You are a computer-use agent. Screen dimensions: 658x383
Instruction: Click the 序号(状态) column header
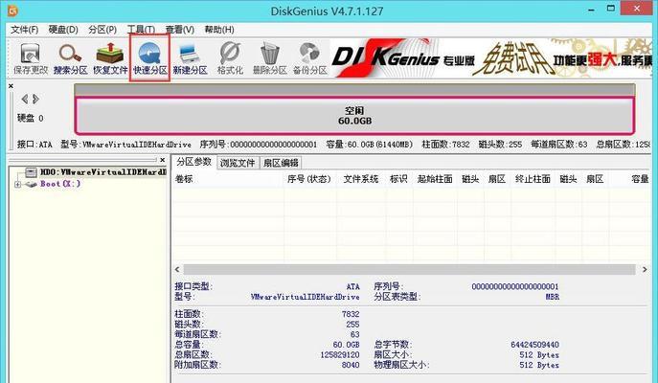[x=309, y=179]
